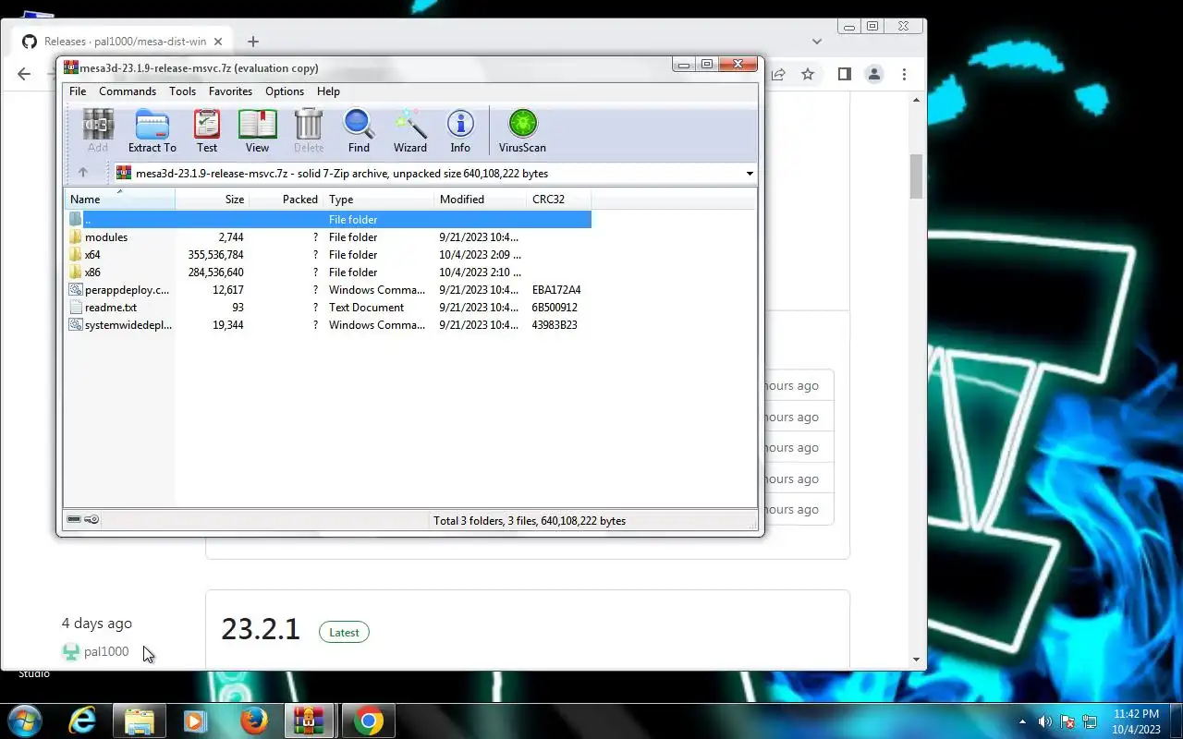The height and width of the screenshot is (739, 1183).
Task: Open the pal1000 author link
Action: click(106, 651)
